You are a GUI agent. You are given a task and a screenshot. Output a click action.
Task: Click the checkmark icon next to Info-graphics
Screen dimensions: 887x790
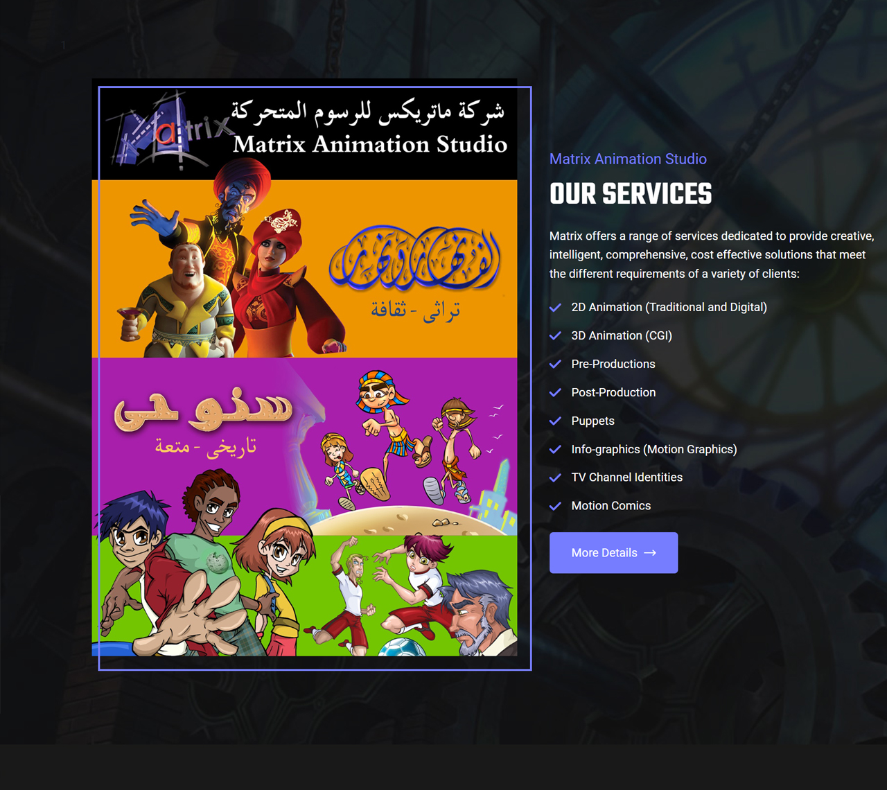pos(555,450)
